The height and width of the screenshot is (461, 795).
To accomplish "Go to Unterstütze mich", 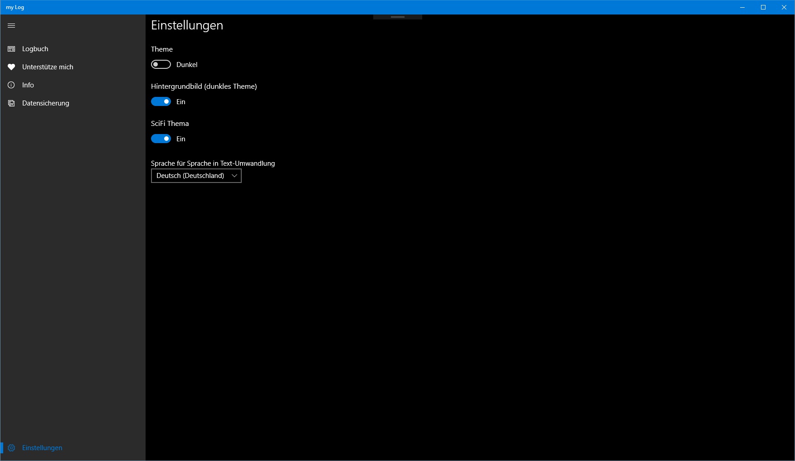I will [x=73, y=67].
